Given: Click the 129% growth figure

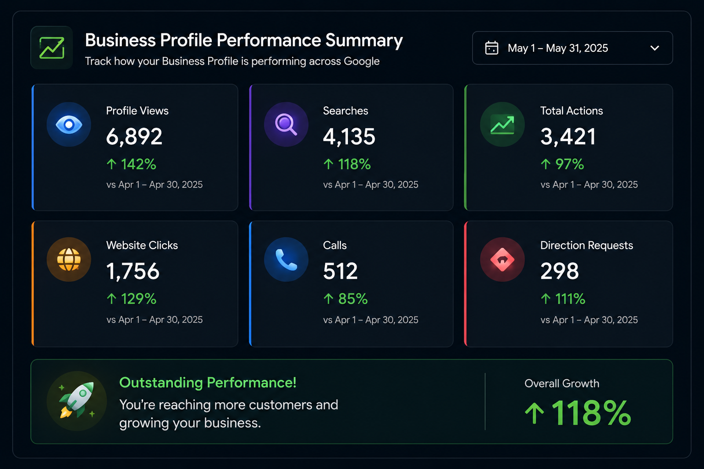Looking at the screenshot, I should coord(138,299).
